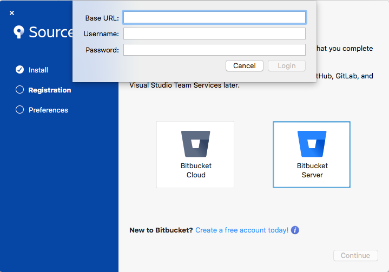Viewport: 389px width, 272px height.
Task: Click the Continue button
Action: click(355, 255)
